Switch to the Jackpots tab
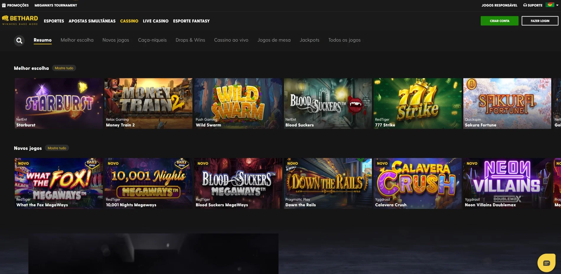Image resolution: width=561 pixels, height=274 pixels. pyautogui.click(x=309, y=40)
